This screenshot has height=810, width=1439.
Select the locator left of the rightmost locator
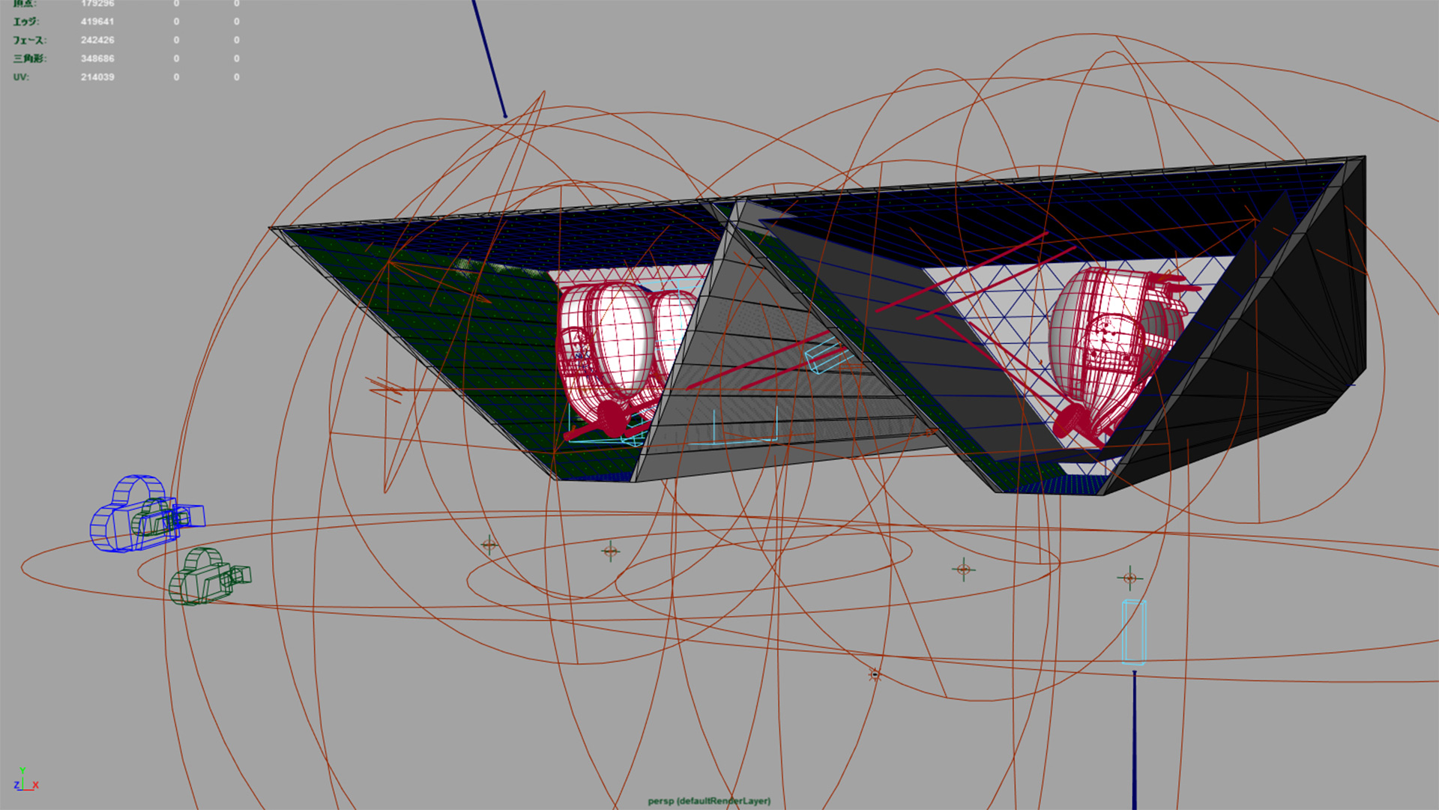coord(964,569)
